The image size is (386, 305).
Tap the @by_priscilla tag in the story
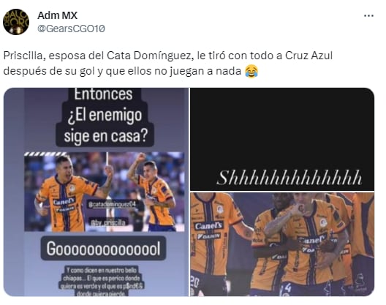pyautogui.click(x=107, y=222)
